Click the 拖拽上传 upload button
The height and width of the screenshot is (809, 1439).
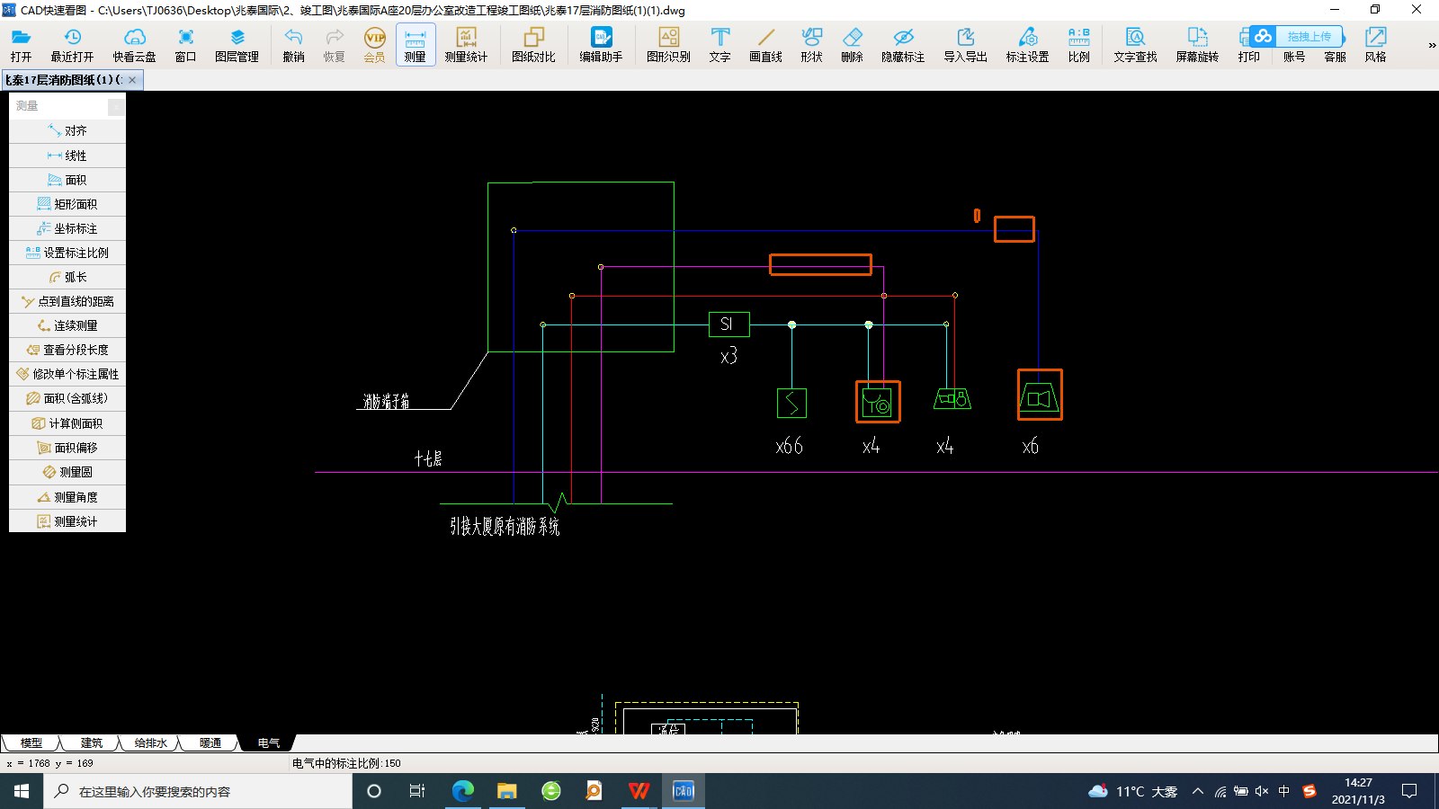coord(1297,36)
